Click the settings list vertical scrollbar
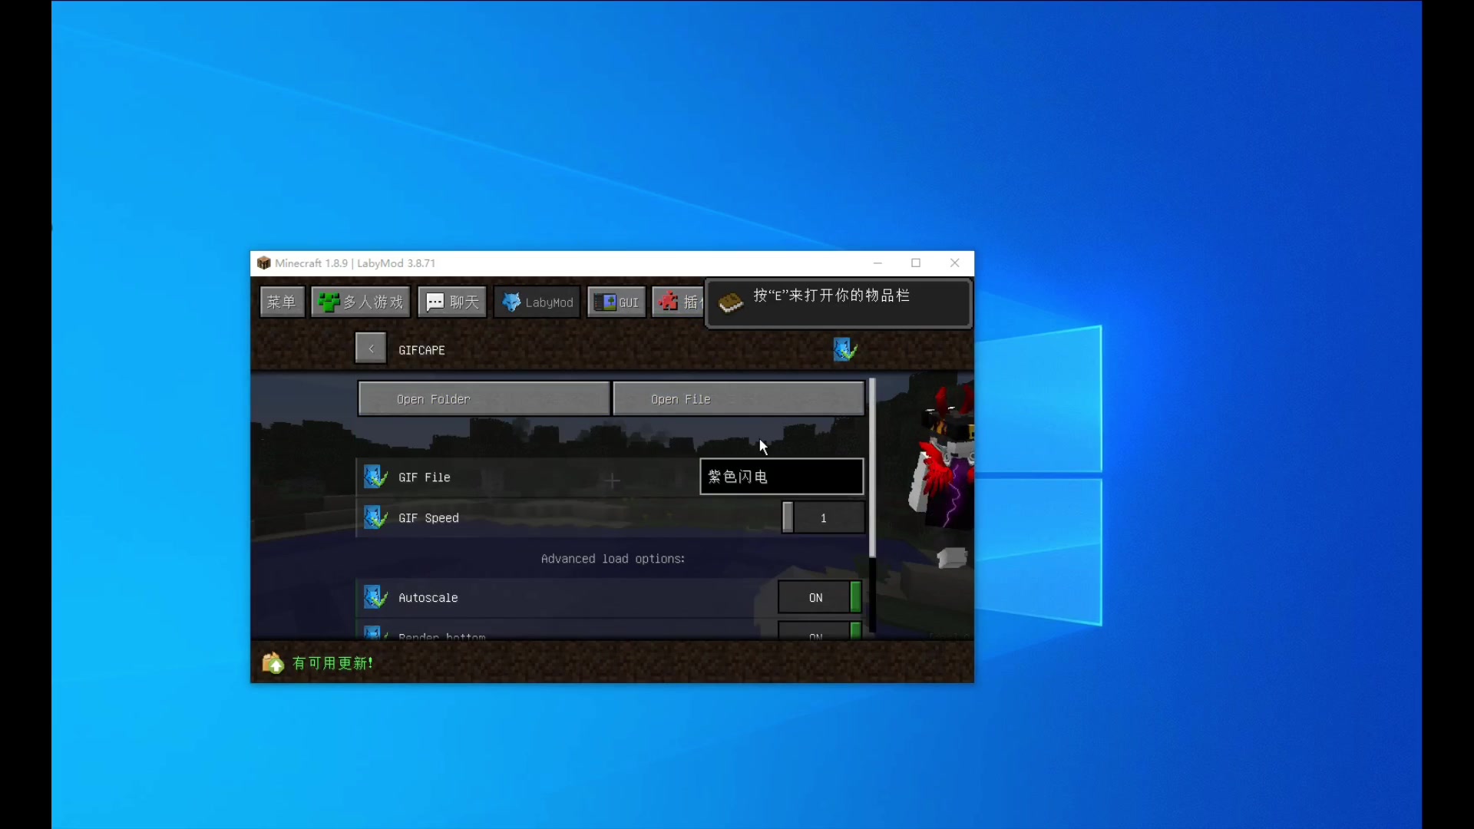The image size is (1474, 829). click(872, 468)
